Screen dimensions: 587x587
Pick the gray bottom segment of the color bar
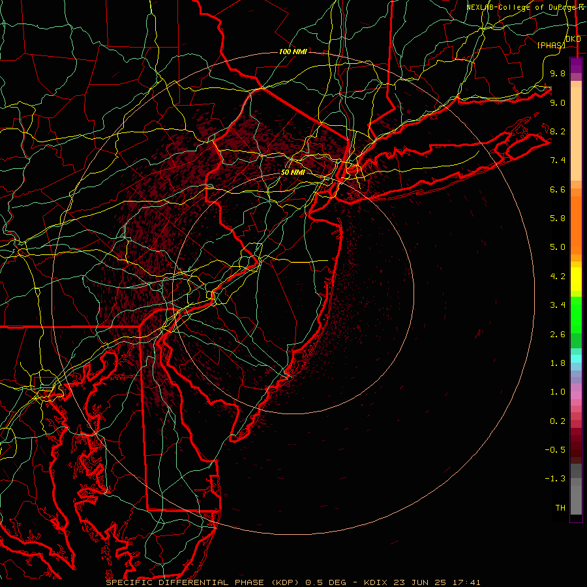[x=576, y=500]
